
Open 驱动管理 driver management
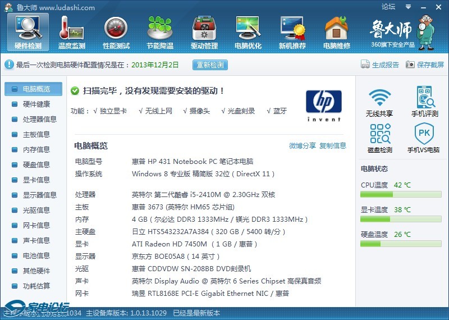[204, 32]
